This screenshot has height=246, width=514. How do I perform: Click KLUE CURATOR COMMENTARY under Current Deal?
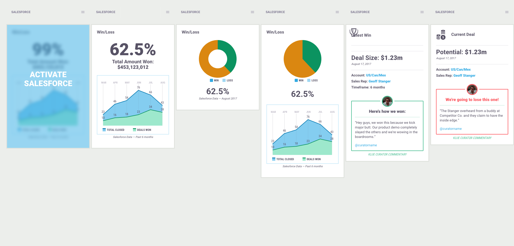tap(472, 138)
